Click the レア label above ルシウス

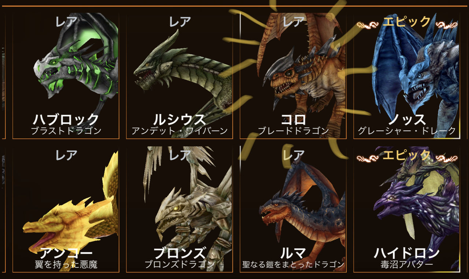(x=180, y=22)
